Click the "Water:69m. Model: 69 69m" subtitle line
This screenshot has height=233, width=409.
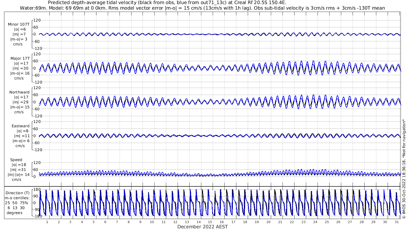coord(202,8)
